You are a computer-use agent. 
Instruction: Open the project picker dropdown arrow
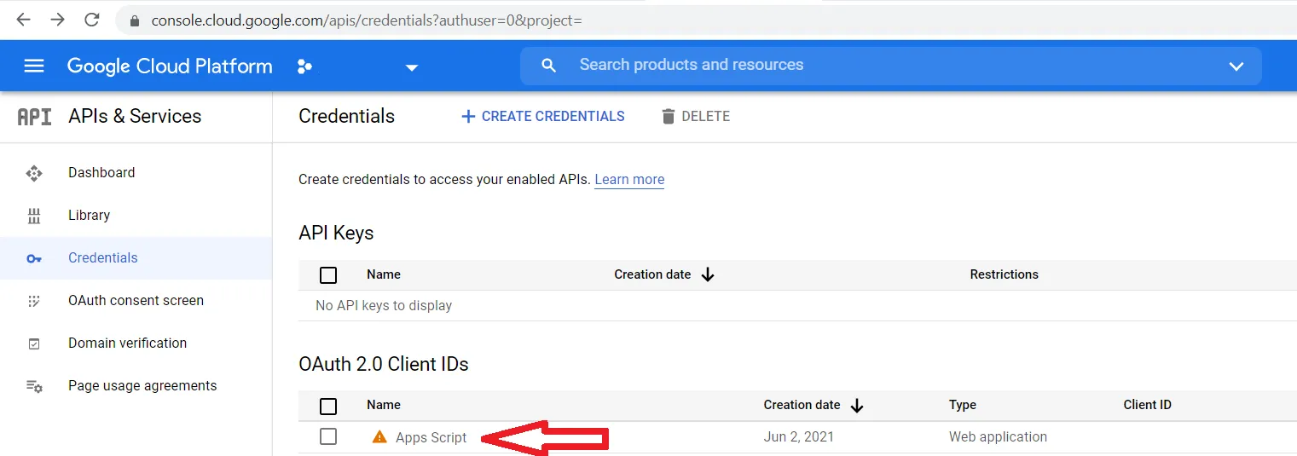pos(412,67)
